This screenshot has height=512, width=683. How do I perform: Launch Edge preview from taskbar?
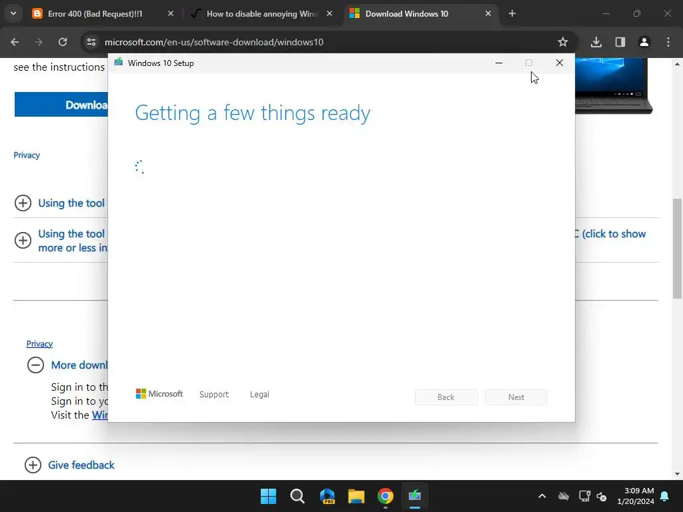(327, 496)
